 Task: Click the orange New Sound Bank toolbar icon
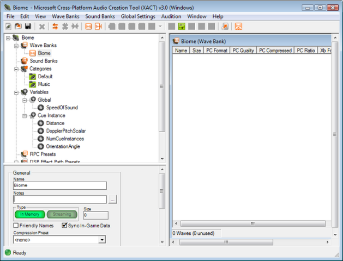[x=99, y=27]
